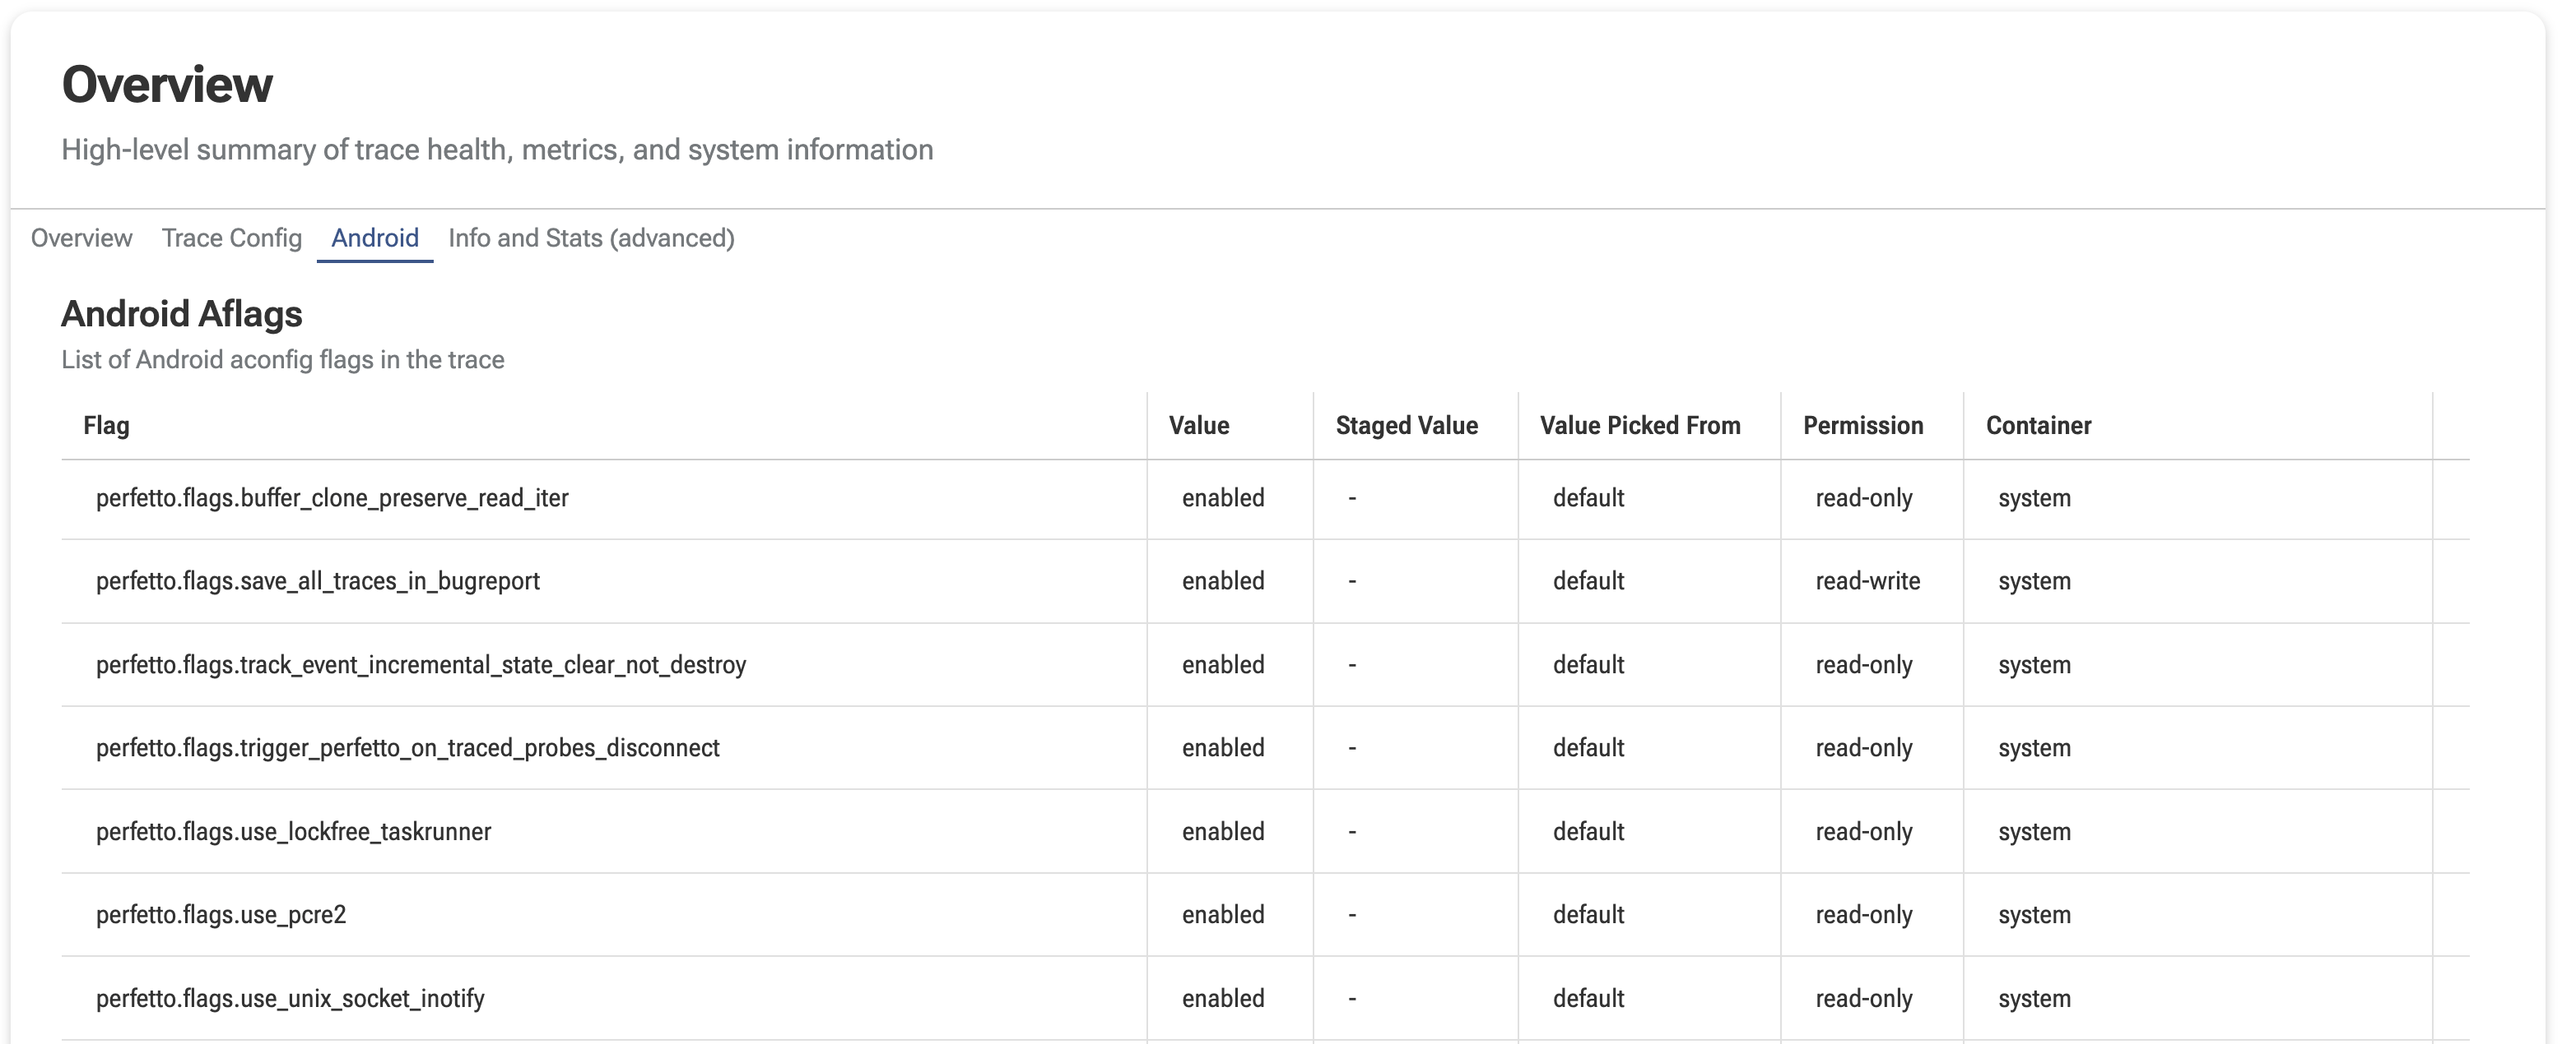Screen dimensions: 2576x1044
Task: Click the Value Picked From header
Action: coord(1639,426)
